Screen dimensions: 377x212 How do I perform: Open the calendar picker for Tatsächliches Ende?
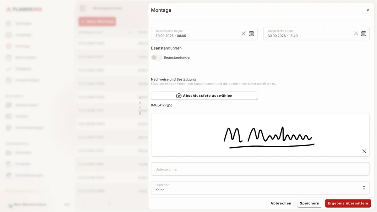(363, 34)
